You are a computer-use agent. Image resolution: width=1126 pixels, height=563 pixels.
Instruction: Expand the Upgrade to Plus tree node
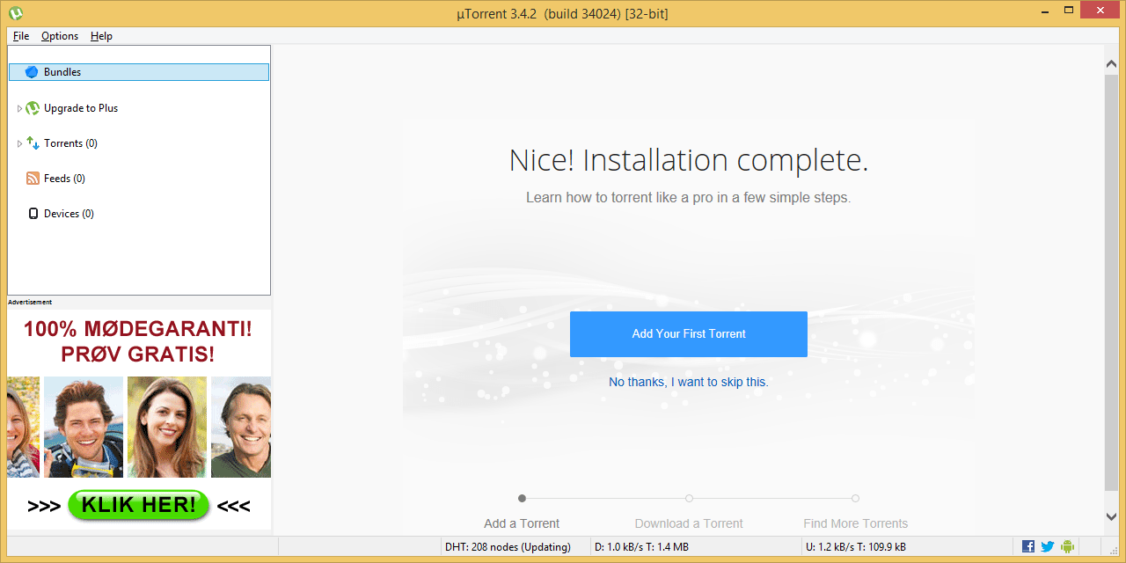click(x=19, y=108)
